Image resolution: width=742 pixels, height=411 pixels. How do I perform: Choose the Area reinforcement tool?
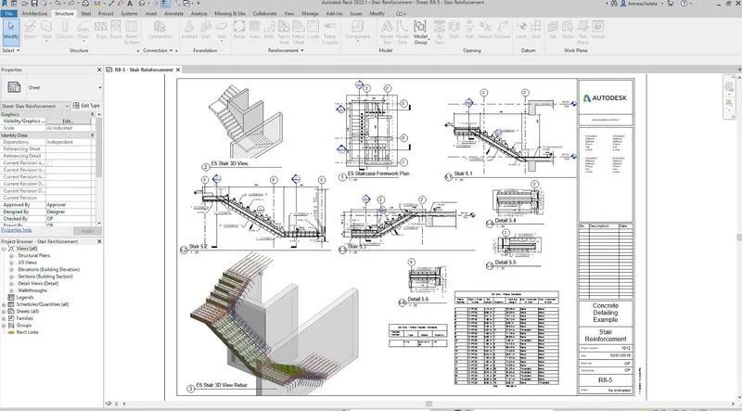click(254, 30)
